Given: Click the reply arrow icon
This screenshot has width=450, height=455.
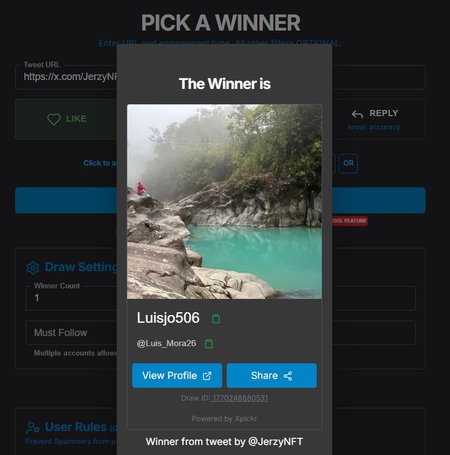Looking at the screenshot, I should [x=357, y=114].
